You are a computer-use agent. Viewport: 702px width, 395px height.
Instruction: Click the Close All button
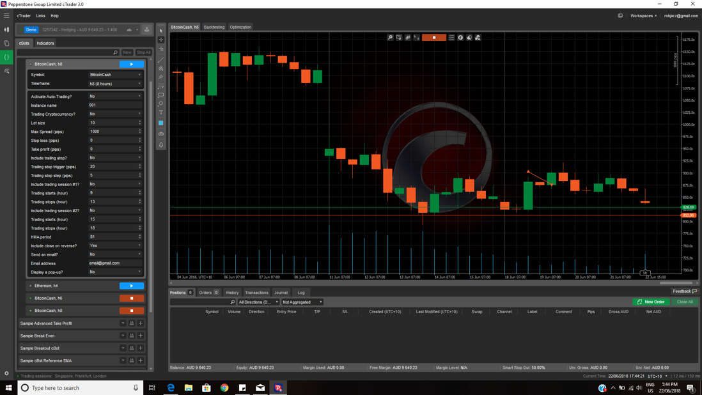pyautogui.click(x=685, y=302)
